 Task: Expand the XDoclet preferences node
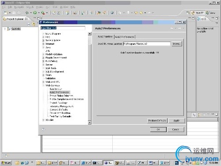(43, 120)
